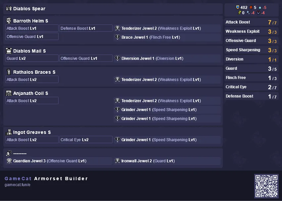Click the helmet icon next to Barroth Helm S
The width and height of the screenshot is (282, 201).
click(9, 20)
